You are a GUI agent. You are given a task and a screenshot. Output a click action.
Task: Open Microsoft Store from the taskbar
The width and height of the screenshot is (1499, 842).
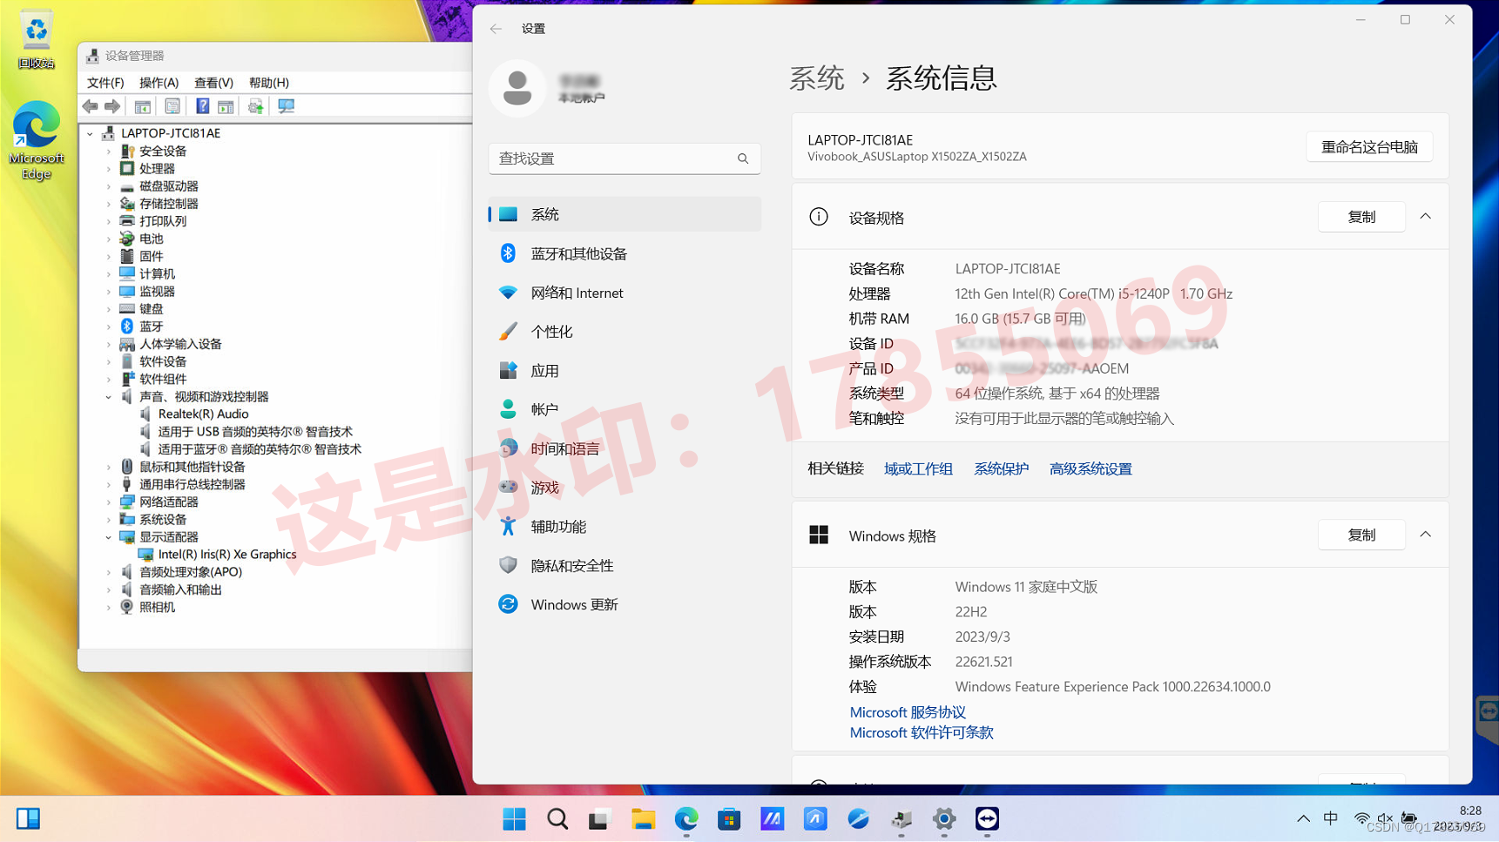coord(729,818)
